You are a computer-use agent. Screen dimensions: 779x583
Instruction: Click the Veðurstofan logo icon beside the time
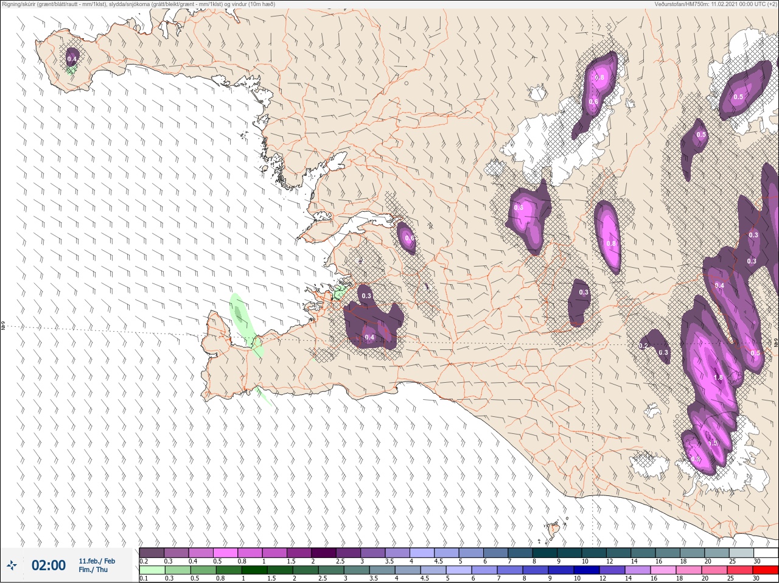click(12, 565)
